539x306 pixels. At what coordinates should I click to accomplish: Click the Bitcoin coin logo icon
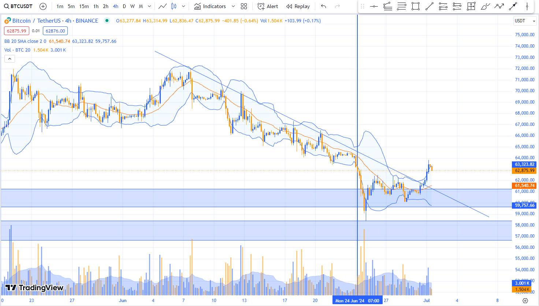pos(8,21)
